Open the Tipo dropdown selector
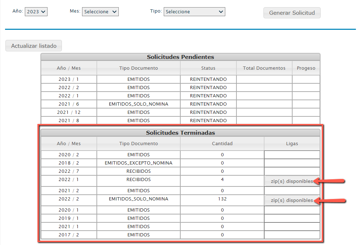This screenshot has height=245, width=357. pos(194,12)
